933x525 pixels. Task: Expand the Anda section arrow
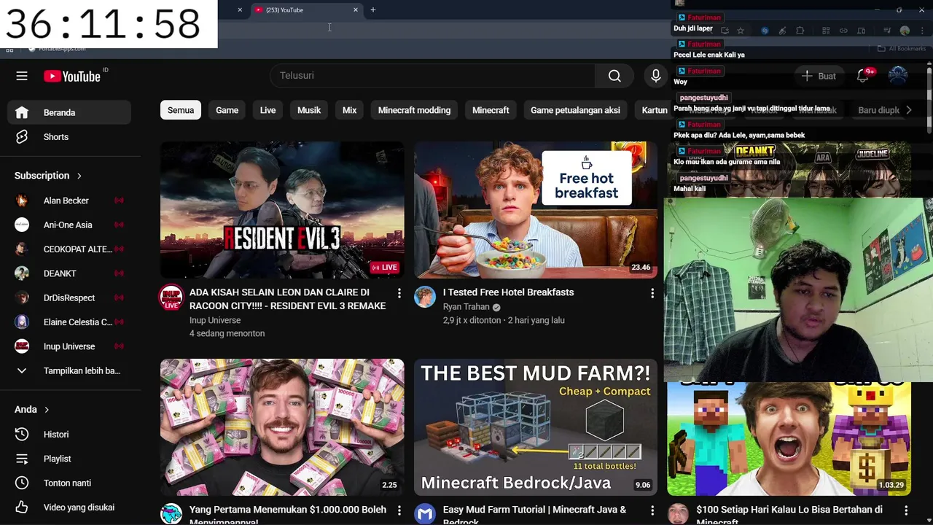(x=47, y=410)
